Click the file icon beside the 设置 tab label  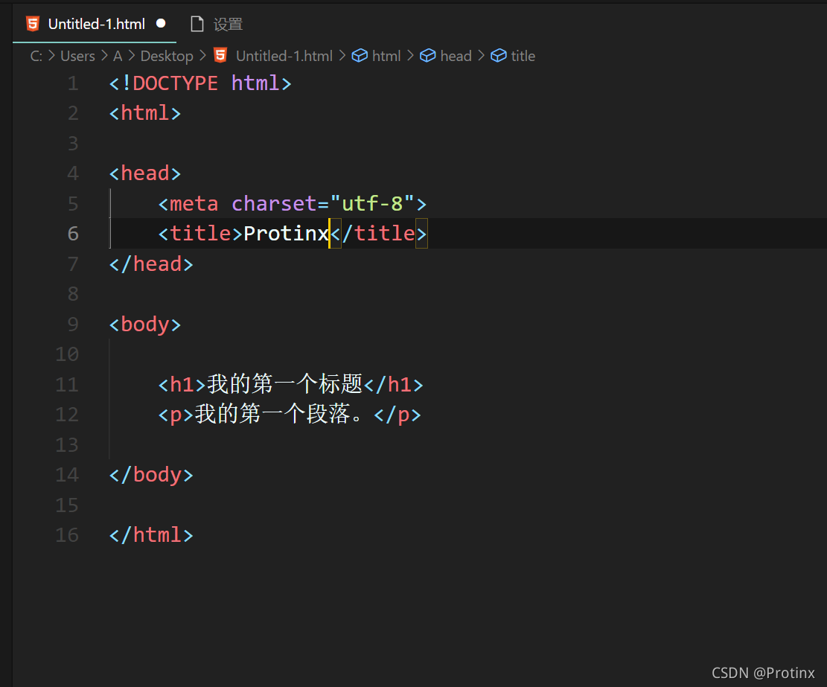(197, 23)
